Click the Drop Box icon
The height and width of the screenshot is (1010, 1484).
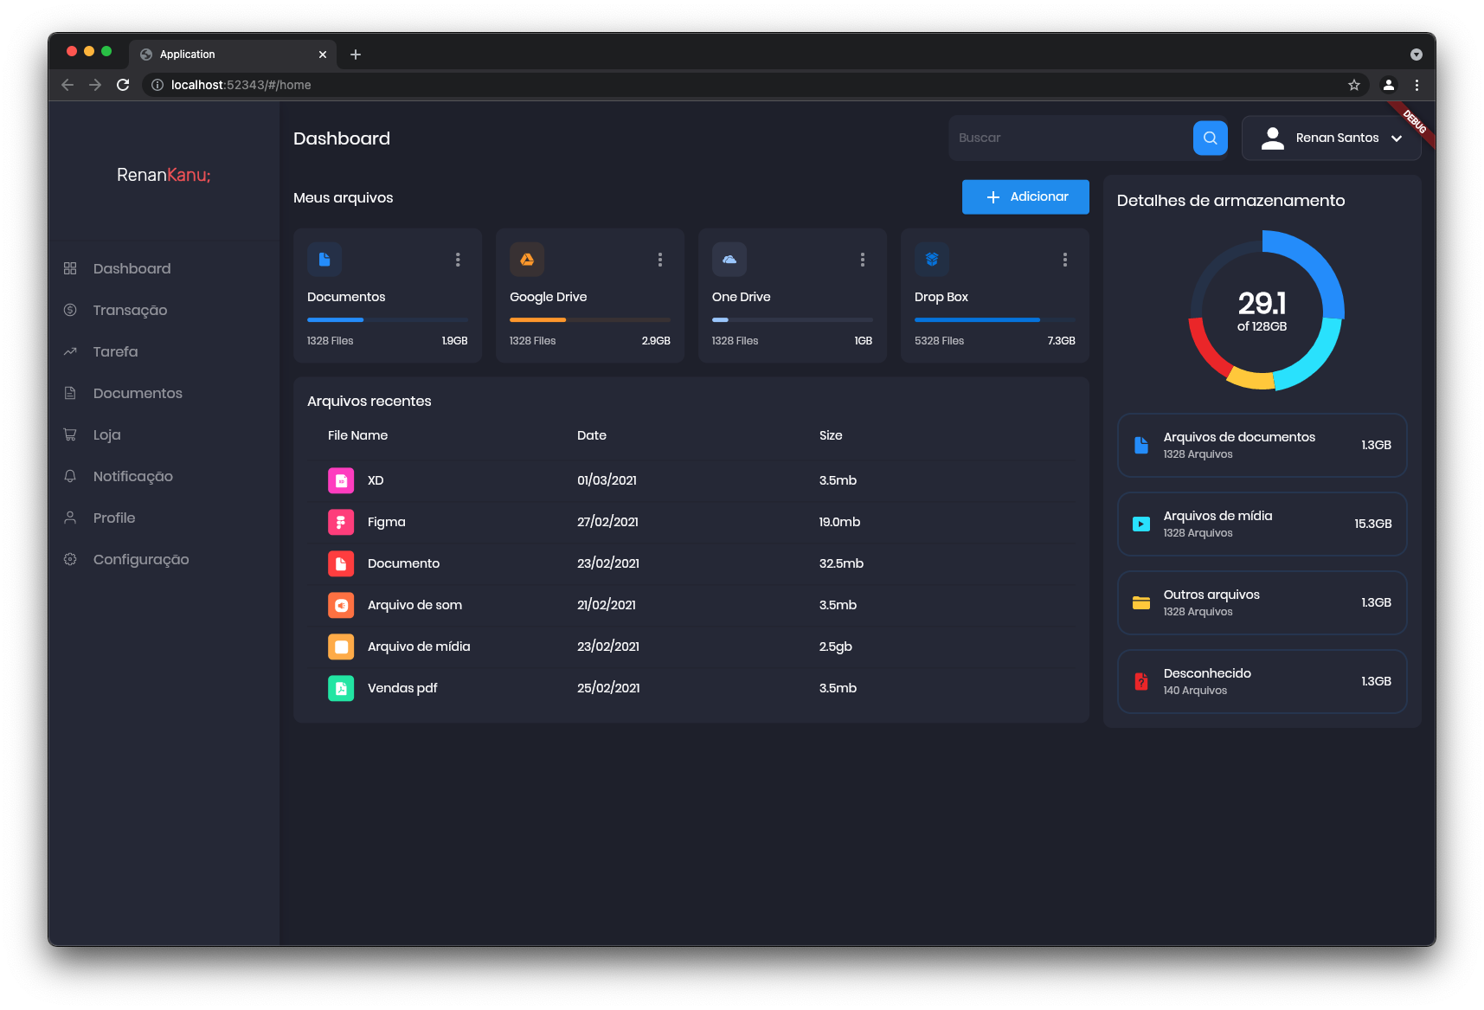click(x=932, y=259)
